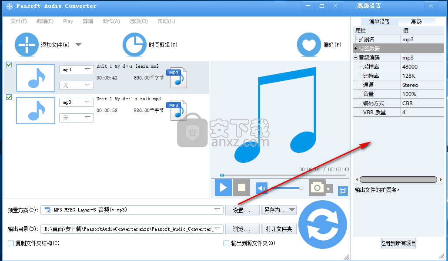Switch to the 简单设置 tab
The height and width of the screenshot is (261, 448).
(x=379, y=22)
